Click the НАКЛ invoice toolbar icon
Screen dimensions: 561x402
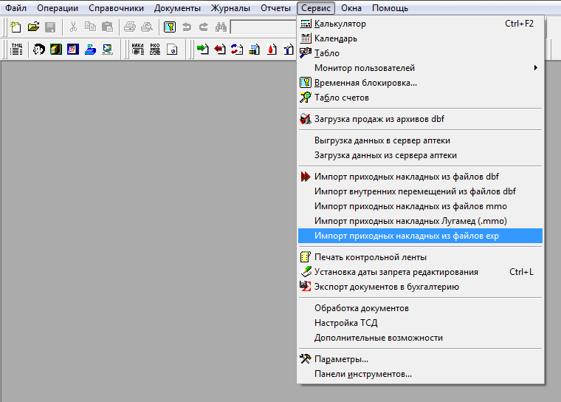[x=138, y=50]
